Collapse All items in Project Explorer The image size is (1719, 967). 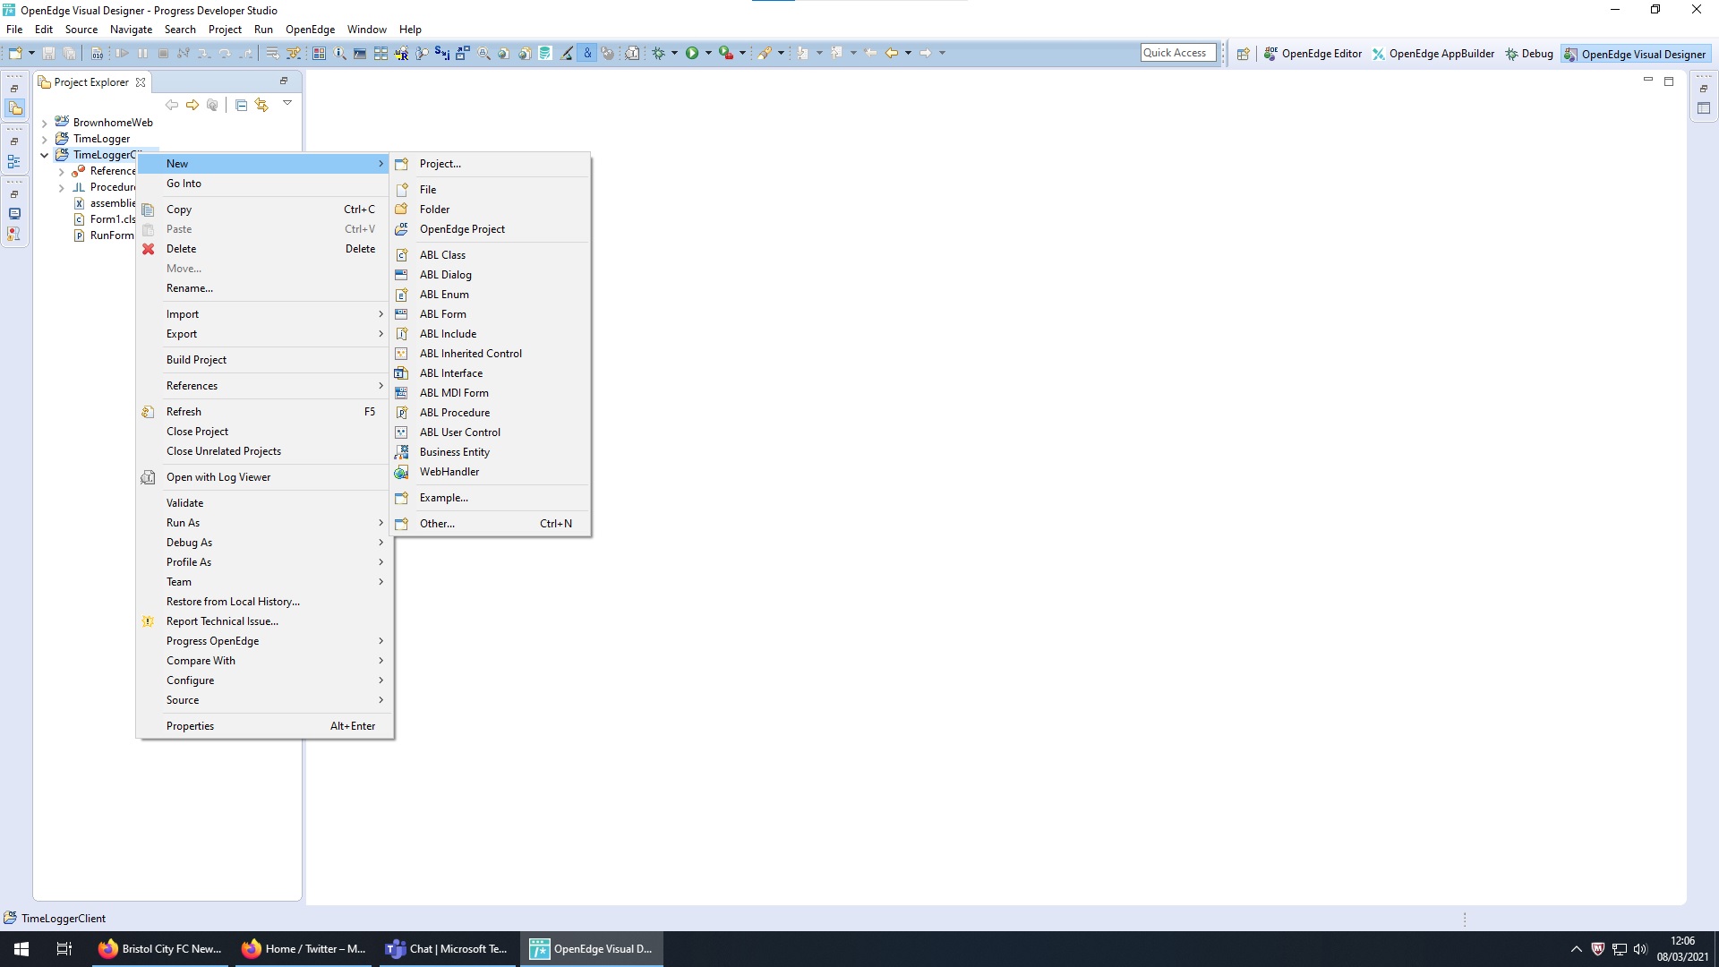coord(241,105)
